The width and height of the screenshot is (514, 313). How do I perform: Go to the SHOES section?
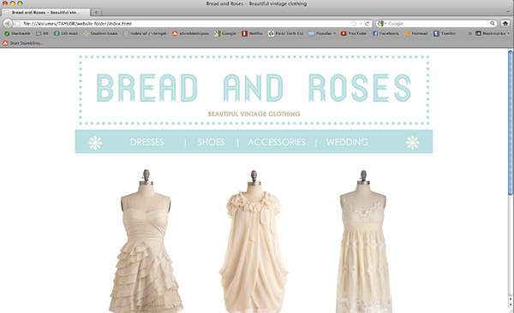pos(211,142)
